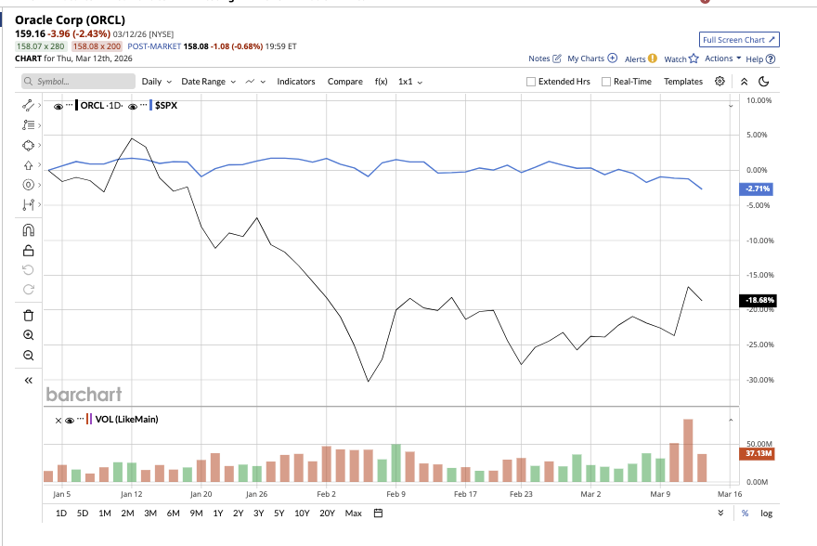The width and height of the screenshot is (817, 546).
Task: Activate the magnet snap tool
Action: tap(28, 230)
